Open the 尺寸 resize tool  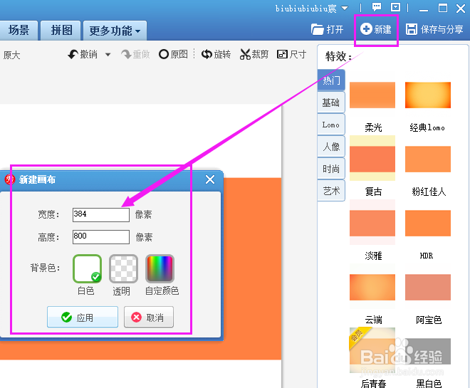pyautogui.click(x=292, y=54)
